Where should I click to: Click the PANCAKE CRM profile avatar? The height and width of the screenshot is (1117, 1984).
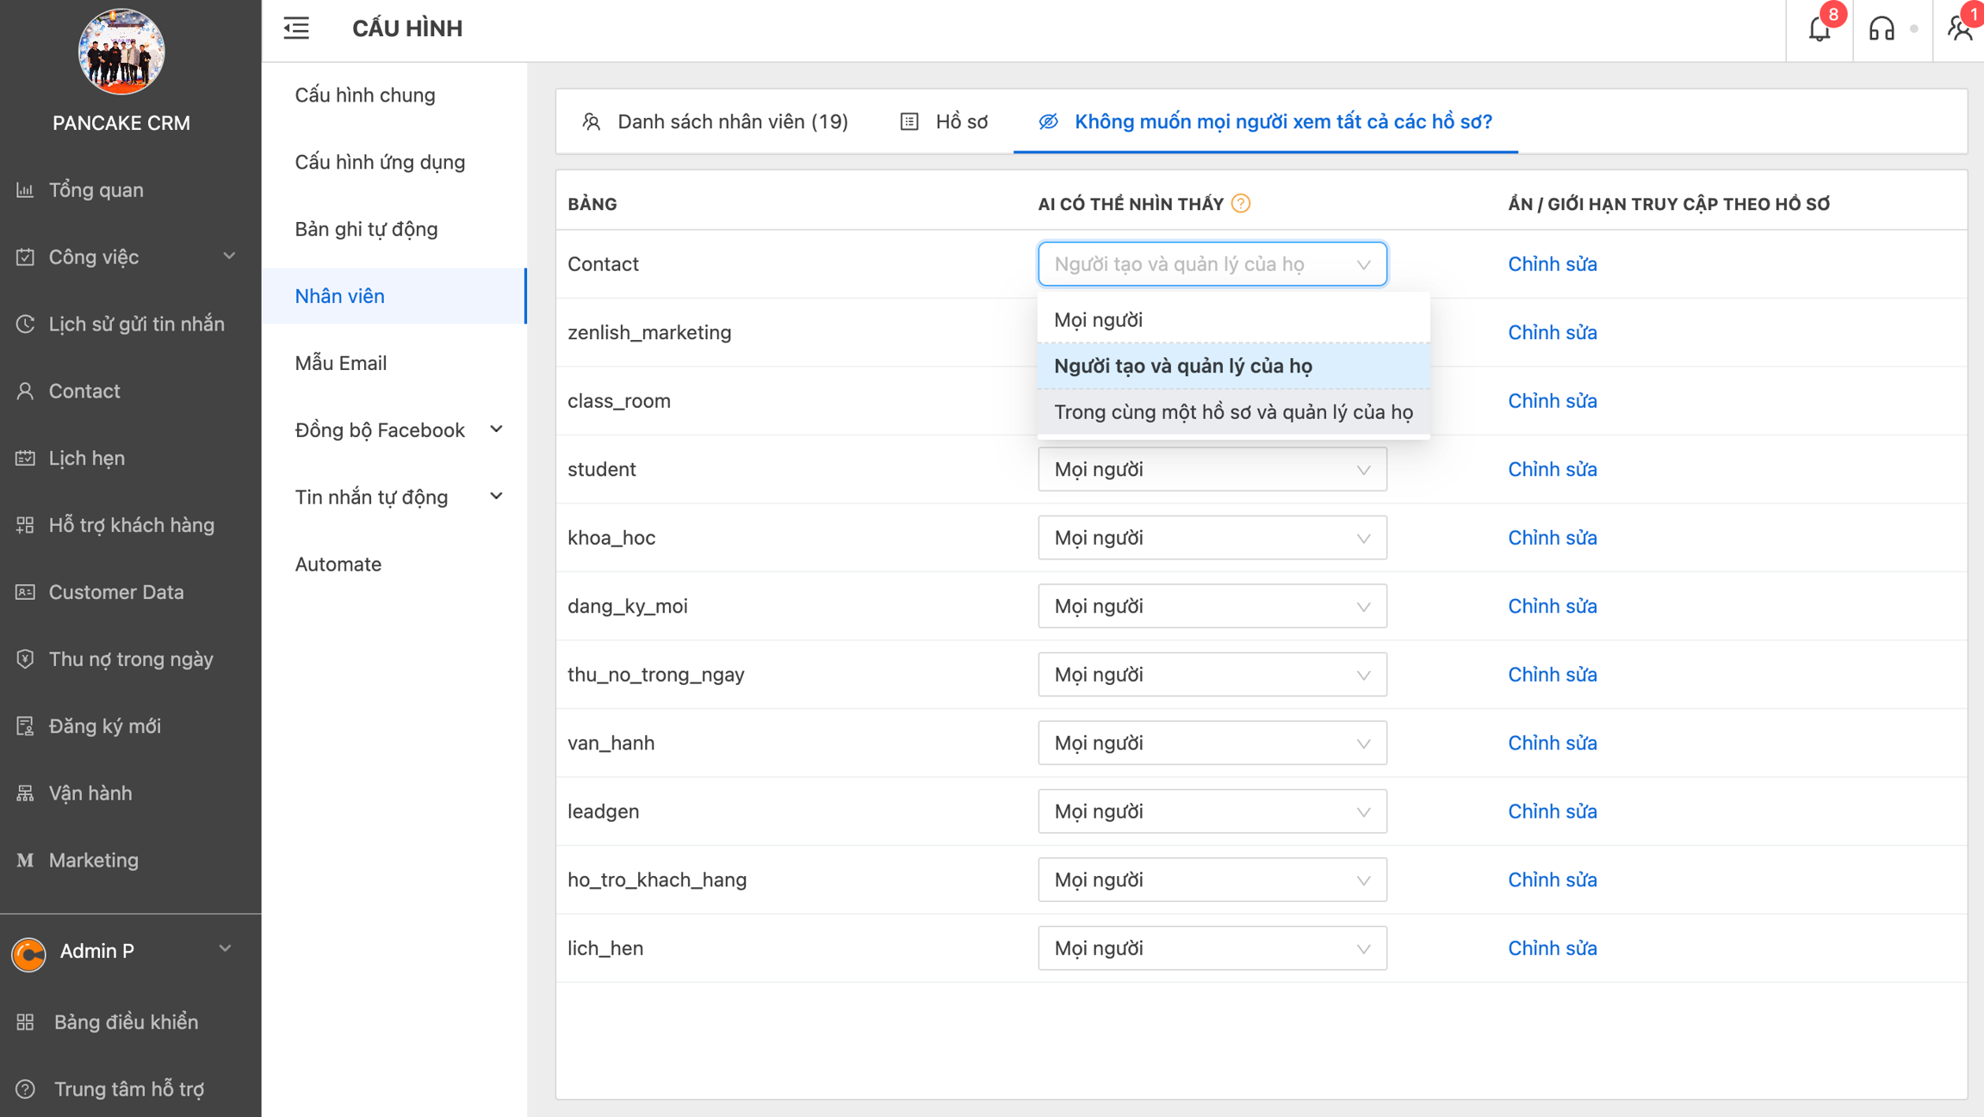coord(121,52)
